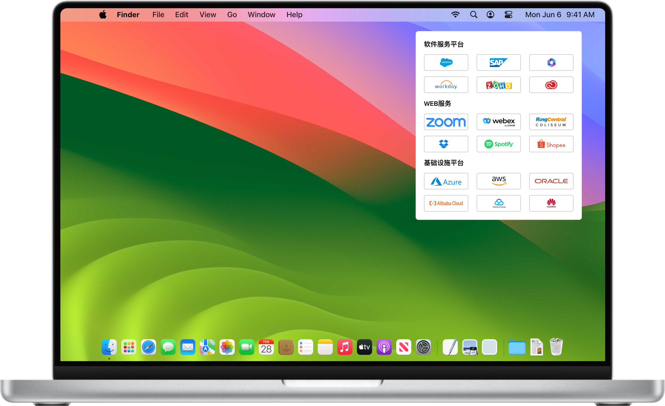Open the SAP logo tile
The width and height of the screenshot is (665, 406).
coord(498,63)
